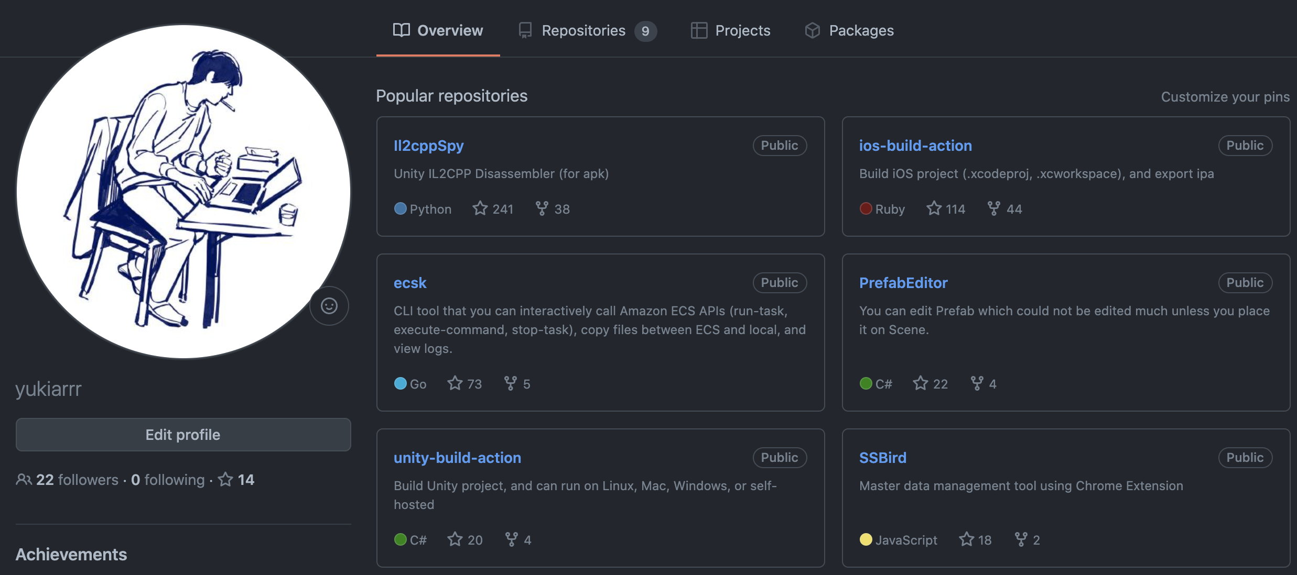1297x575 pixels.
Task: Click the cube icon on Packages tab
Action: tap(813, 30)
